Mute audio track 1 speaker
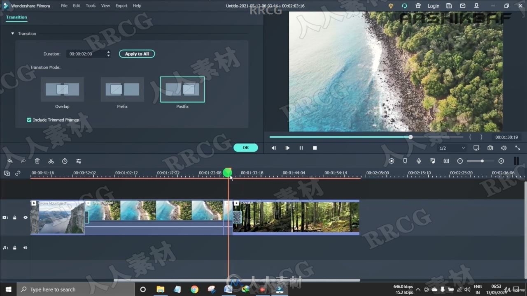The image size is (527, 296). (x=26, y=248)
